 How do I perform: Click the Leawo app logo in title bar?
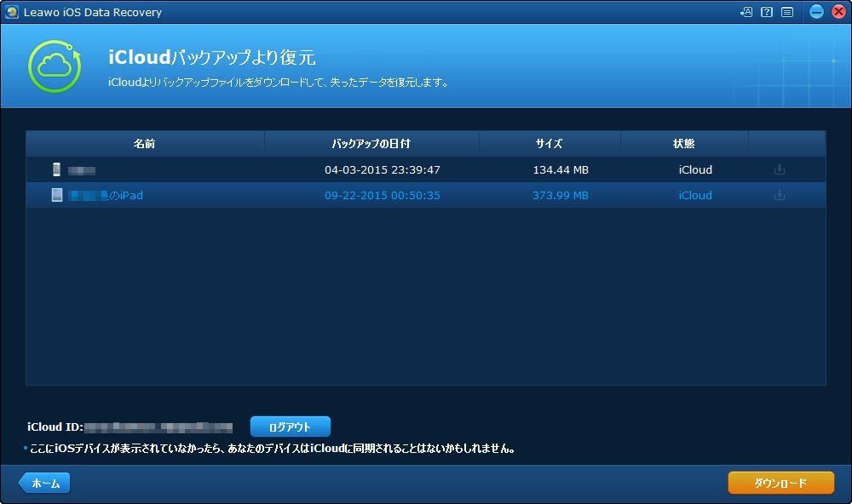point(11,12)
